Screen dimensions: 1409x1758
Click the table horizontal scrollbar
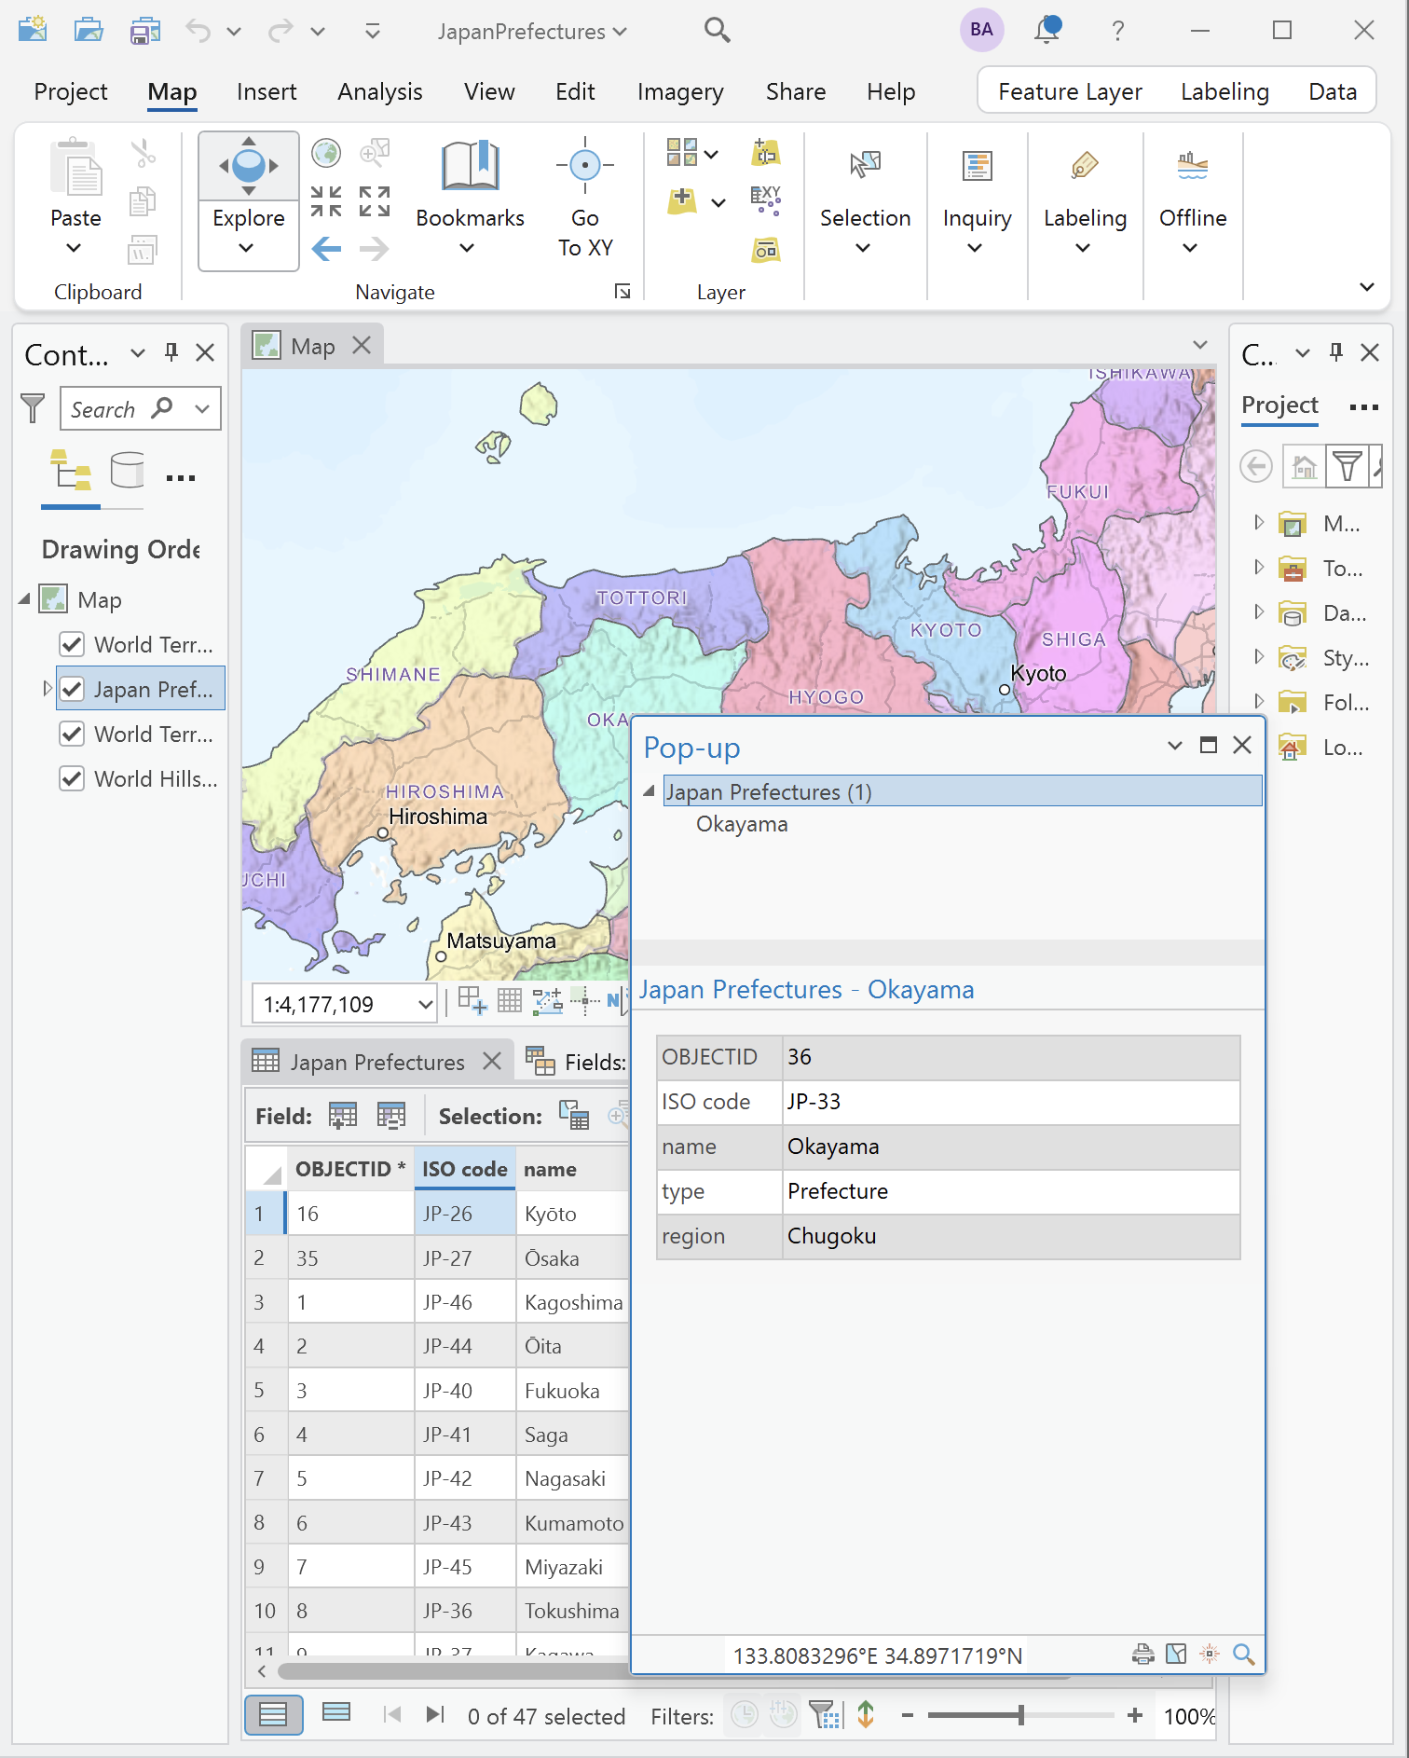click(x=453, y=1670)
